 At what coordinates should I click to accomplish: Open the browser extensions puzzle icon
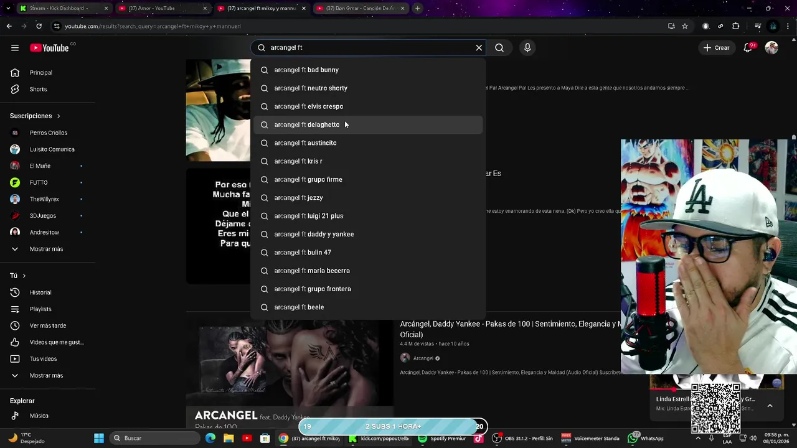click(x=736, y=26)
